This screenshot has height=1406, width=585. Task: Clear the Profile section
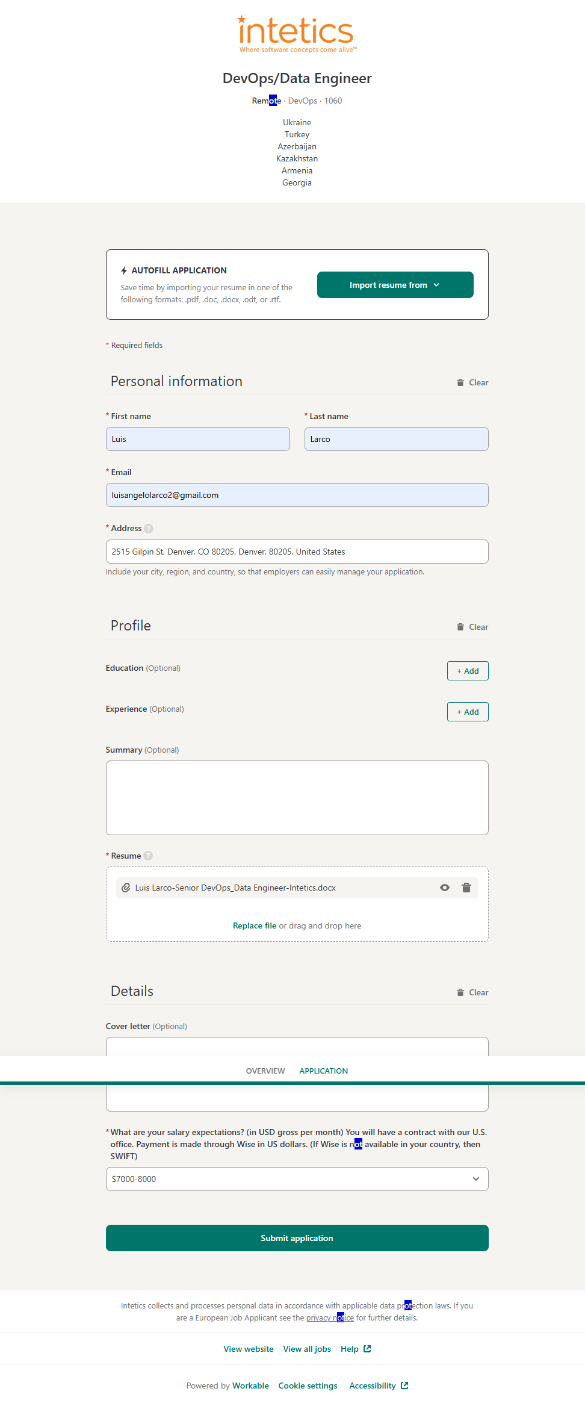tap(472, 627)
